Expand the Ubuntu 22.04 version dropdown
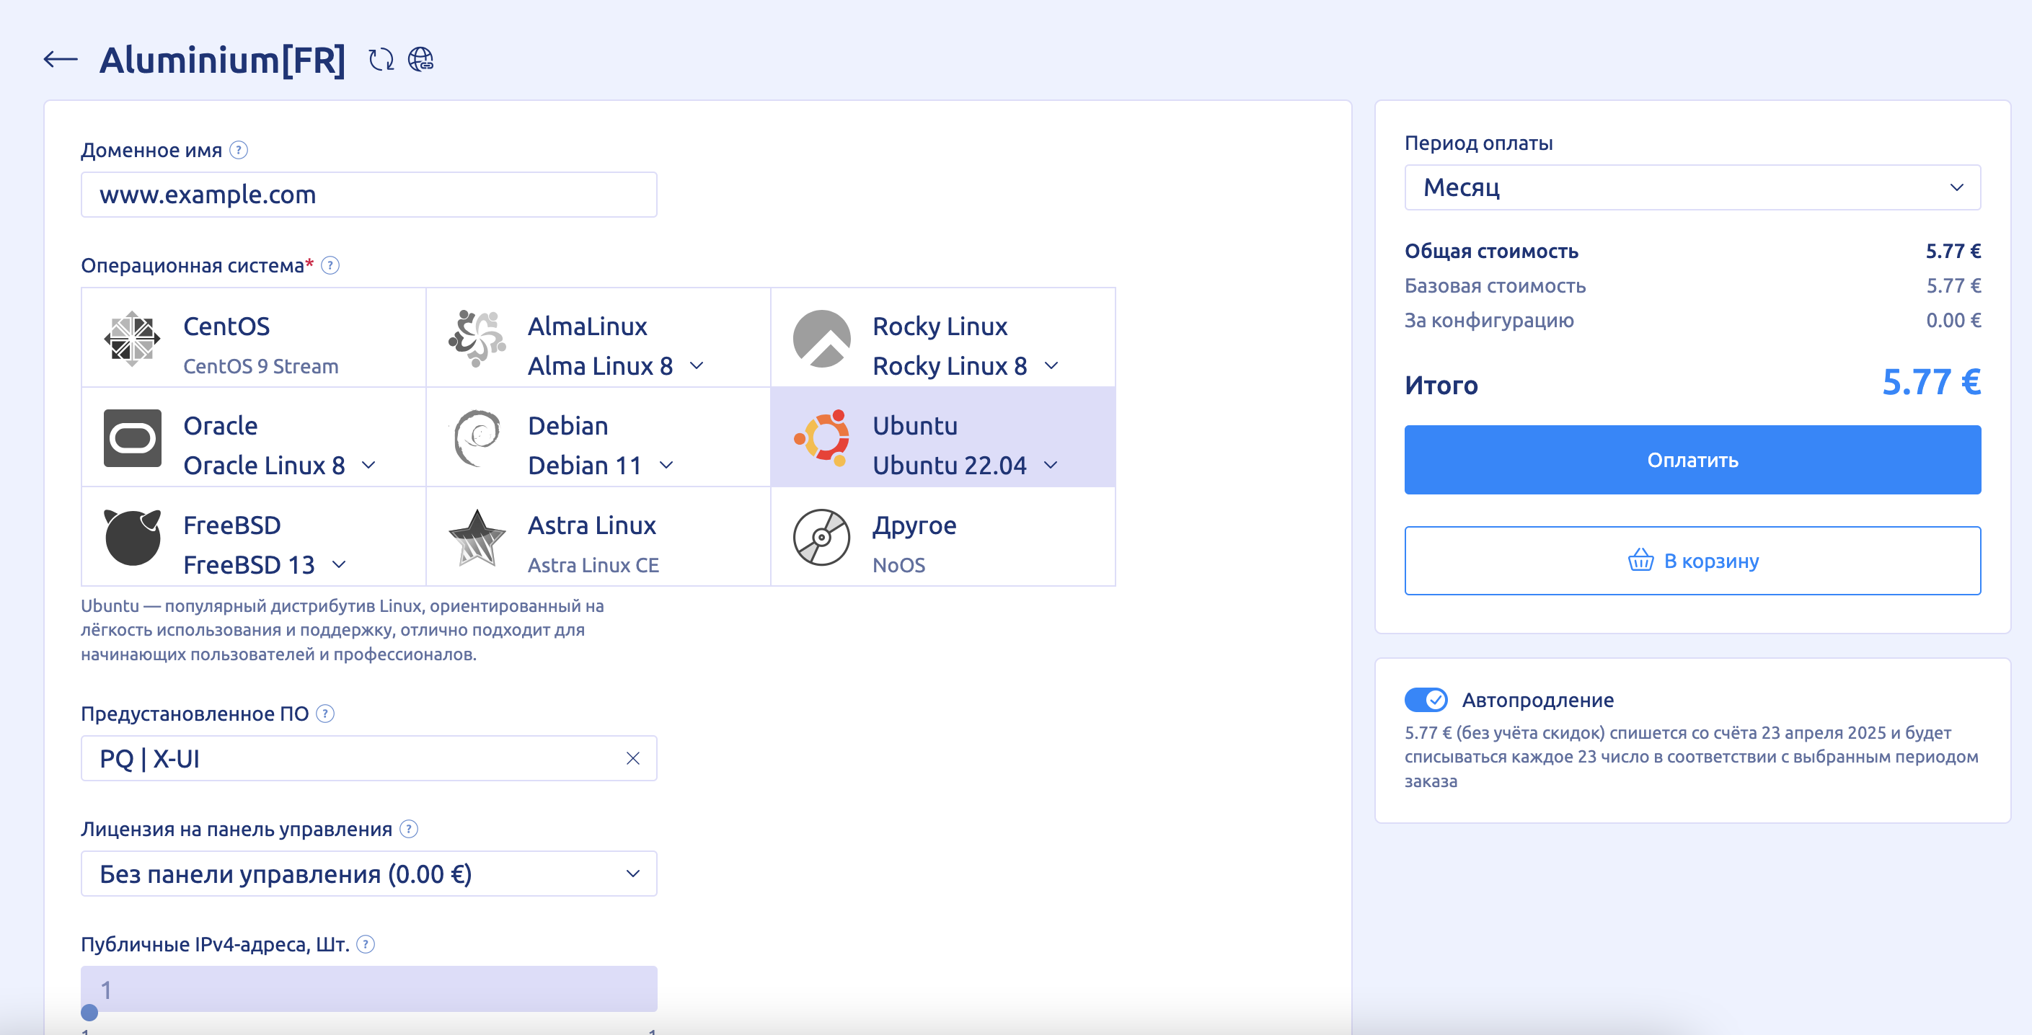 (x=1051, y=465)
